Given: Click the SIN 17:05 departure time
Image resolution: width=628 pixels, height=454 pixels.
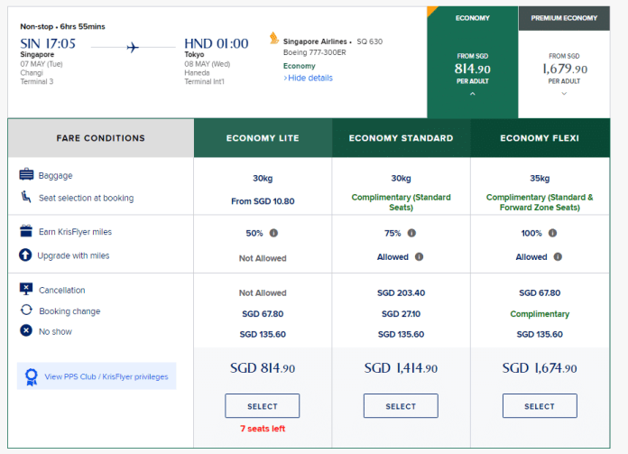Looking at the screenshot, I should (x=48, y=43).
